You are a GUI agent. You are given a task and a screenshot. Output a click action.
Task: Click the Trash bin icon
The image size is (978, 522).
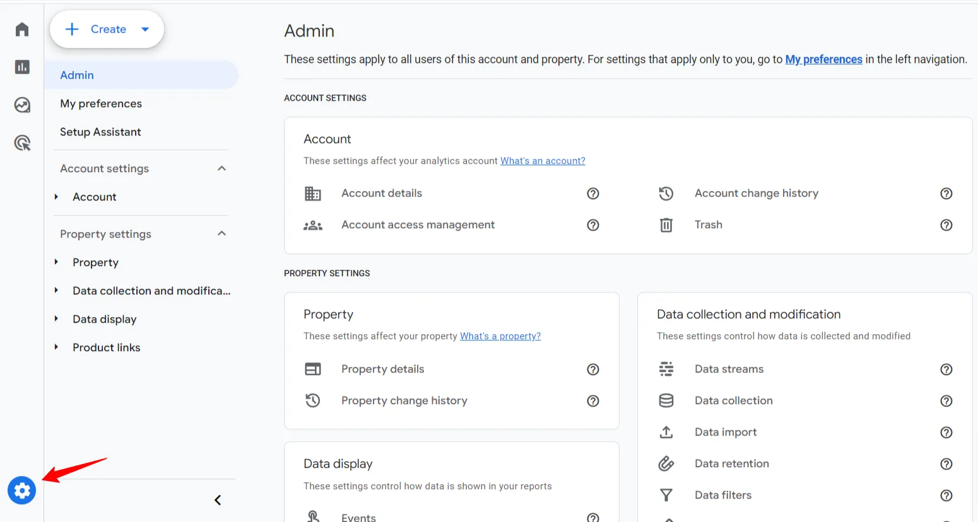(x=666, y=225)
